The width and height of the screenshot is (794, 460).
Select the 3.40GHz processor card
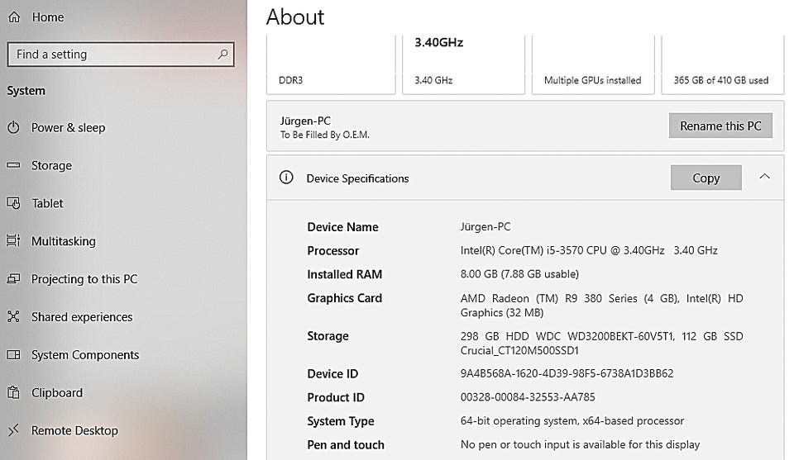pos(463,64)
